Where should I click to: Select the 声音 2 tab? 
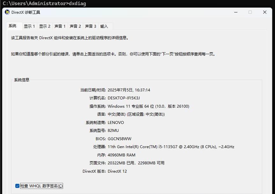click(x=75, y=26)
